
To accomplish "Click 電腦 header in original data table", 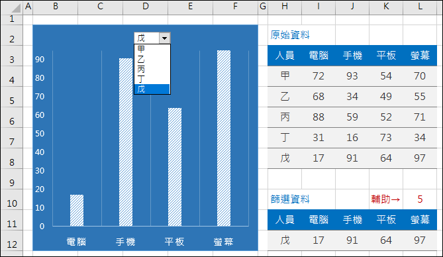I will coord(319,56).
